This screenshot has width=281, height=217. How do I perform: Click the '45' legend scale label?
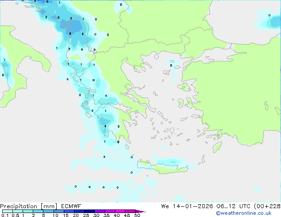click(x=127, y=215)
